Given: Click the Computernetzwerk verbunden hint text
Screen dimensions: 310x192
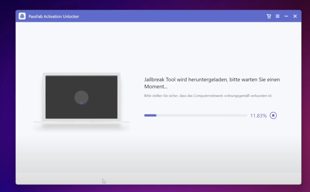Looking at the screenshot, I should coord(208,96).
